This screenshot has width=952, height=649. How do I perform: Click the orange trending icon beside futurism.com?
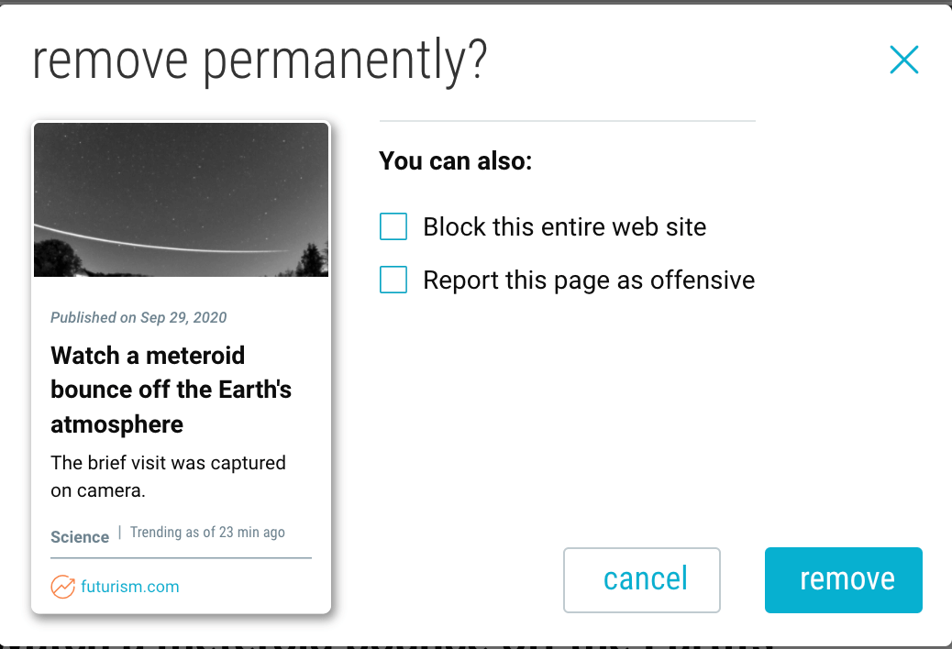click(62, 587)
